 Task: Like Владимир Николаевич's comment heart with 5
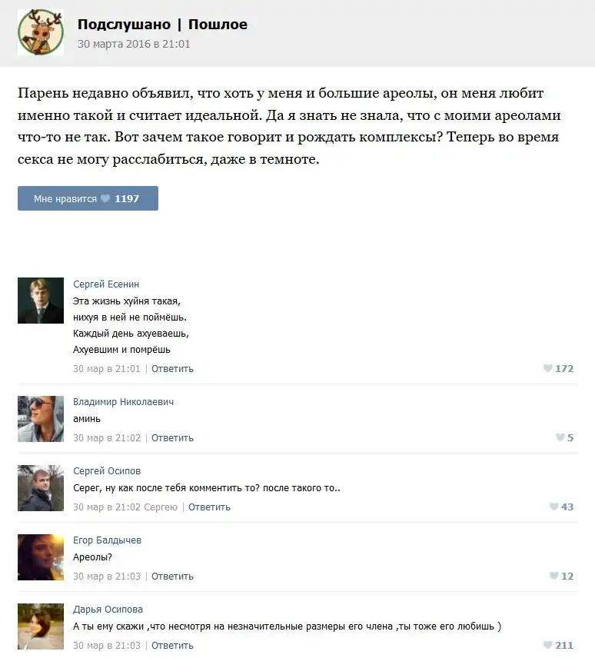coord(560,437)
